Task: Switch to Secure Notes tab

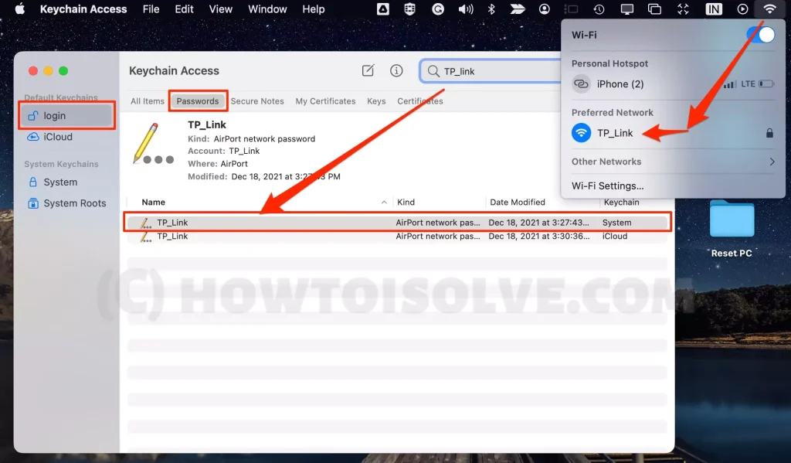Action: click(x=257, y=101)
